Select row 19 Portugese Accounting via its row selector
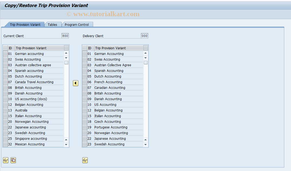This screenshot has width=291, height=171. tap(85, 127)
